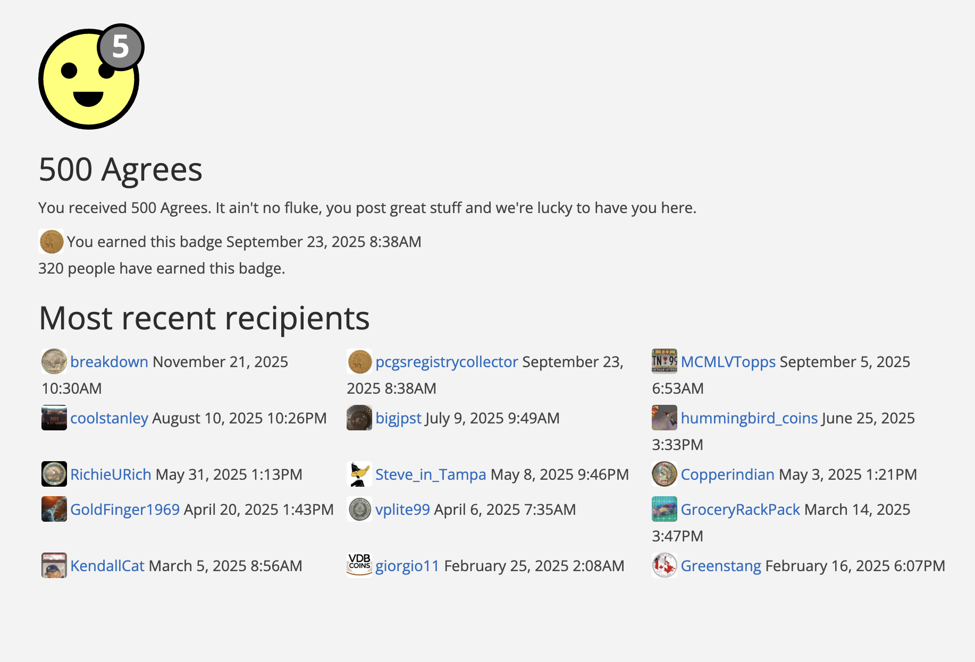Click breakdown's buffalo nickel avatar
Viewport: 975px width, 662px height.
[54, 361]
